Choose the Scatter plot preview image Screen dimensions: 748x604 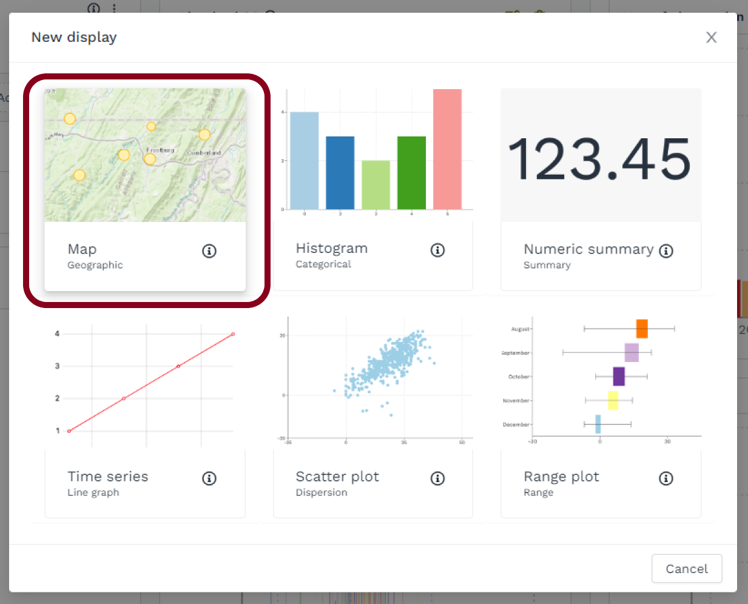373,381
